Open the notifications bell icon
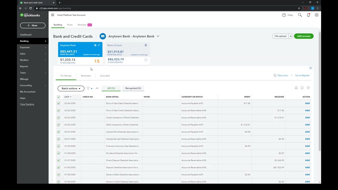 coord(308,15)
